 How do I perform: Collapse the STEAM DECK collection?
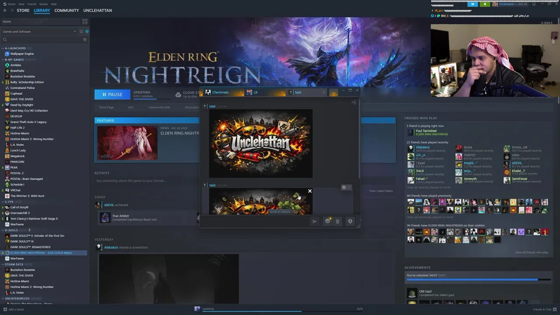(3, 264)
